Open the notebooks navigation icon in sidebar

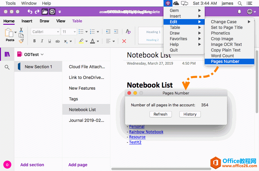[x=7, y=54]
